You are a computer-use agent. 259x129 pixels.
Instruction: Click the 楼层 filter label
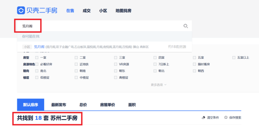26,78
